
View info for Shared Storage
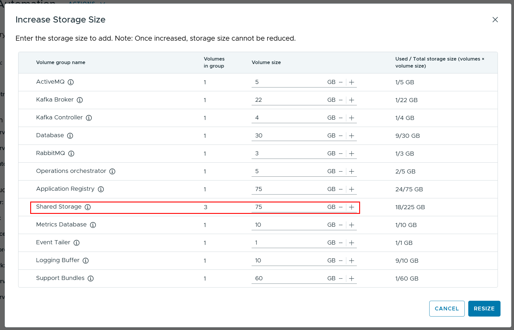click(88, 207)
